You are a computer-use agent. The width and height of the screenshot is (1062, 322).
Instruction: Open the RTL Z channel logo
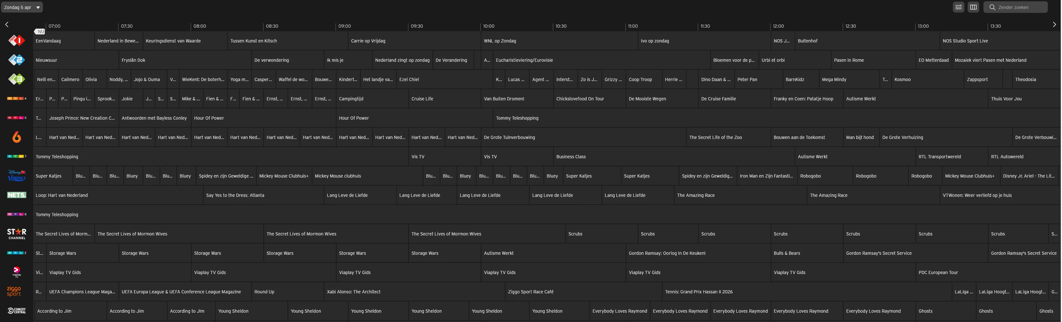point(16,253)
